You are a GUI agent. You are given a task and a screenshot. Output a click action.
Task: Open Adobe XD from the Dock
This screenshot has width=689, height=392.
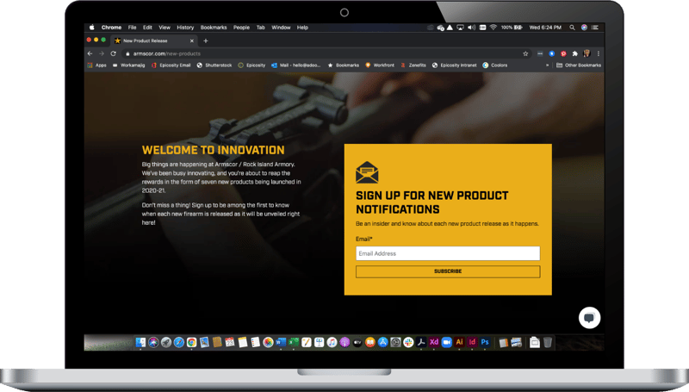[434, 342]
